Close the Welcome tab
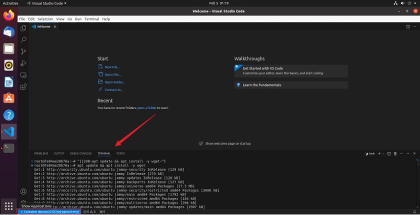Image resolution: width=420 pixels, height=215 pixels. [55, 27]
